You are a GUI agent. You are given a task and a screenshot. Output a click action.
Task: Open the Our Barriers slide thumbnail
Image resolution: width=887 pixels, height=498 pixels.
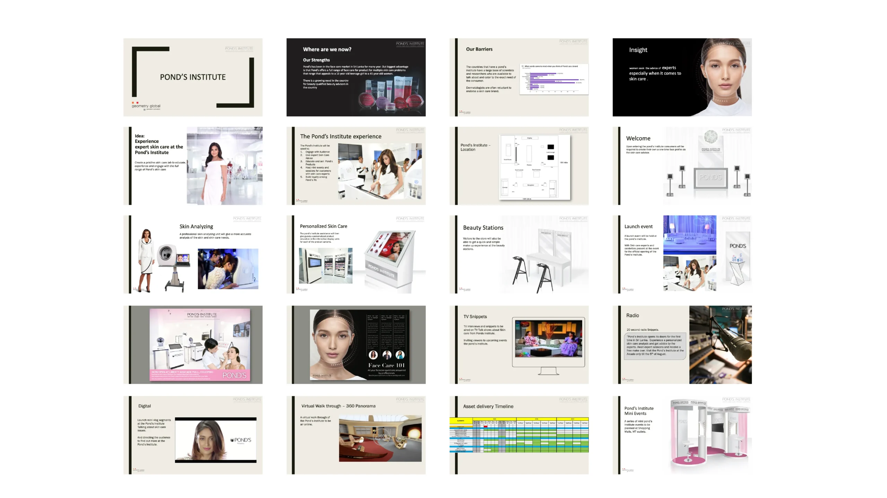(519, 77)
